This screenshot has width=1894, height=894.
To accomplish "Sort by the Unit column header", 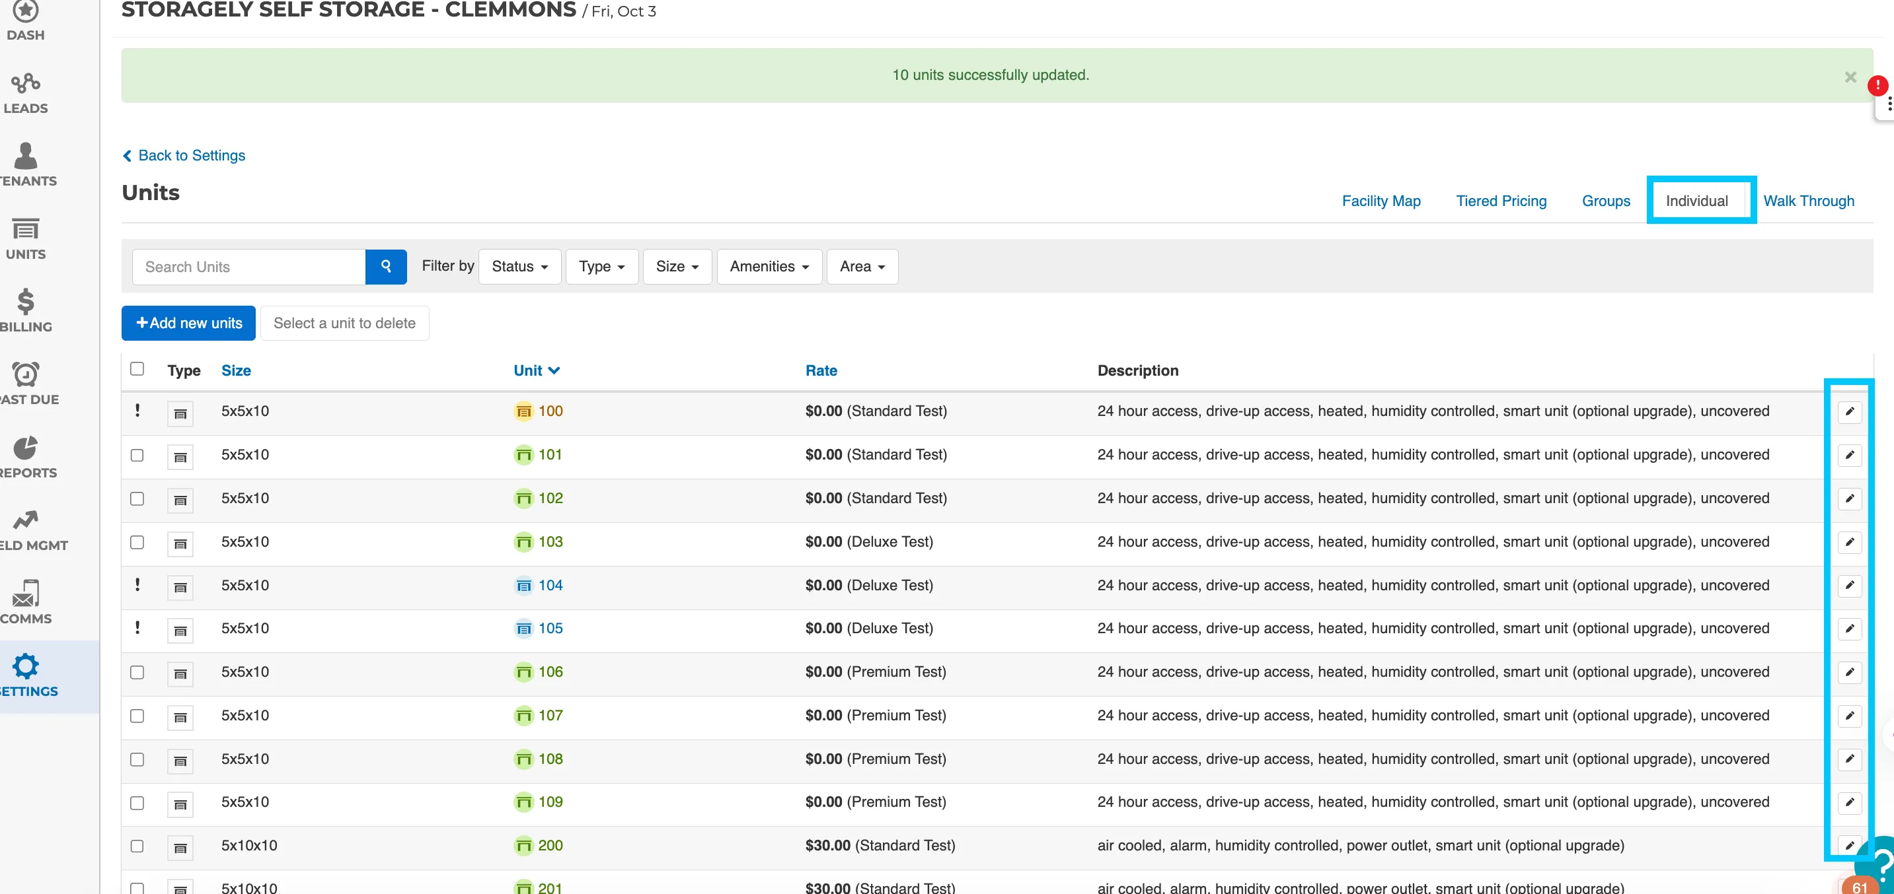I will [x=537, y=371].
